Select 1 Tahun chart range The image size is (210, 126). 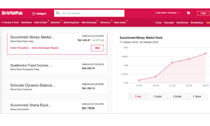tap(197, 97)
